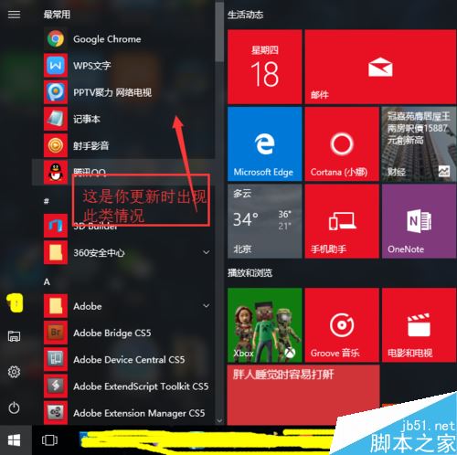This screenshot has width=457, height=455.
Task: Click the Adobe Bridge CS5 text label
Action: (x=112, y=333)
